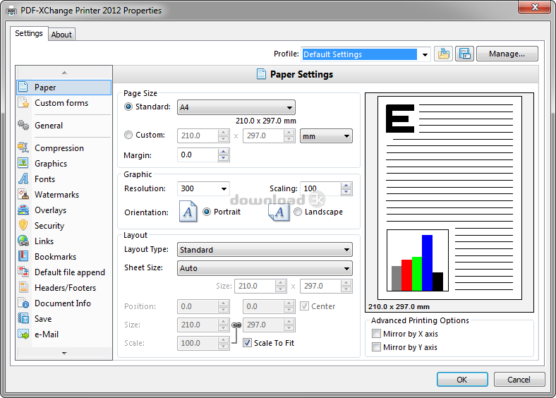
Task: Click the Manage... button
Action: (507, 54)
